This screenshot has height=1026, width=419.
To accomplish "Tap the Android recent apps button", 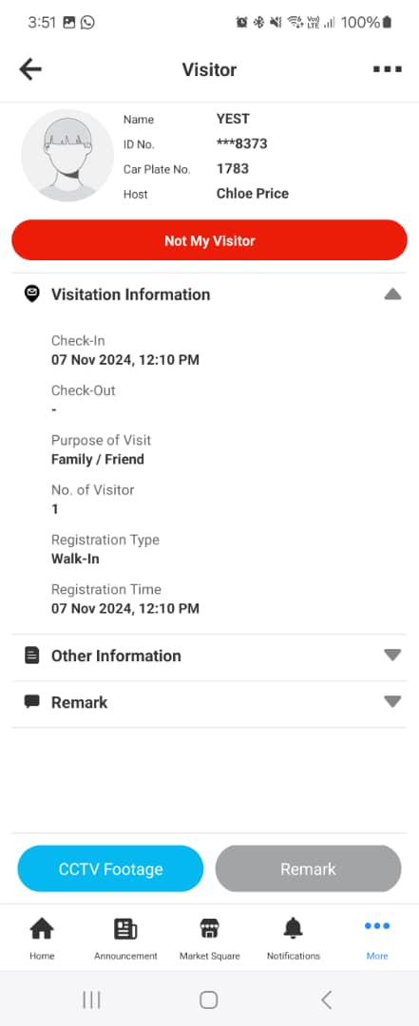I will pyautogui.click(x=91, y=999).
